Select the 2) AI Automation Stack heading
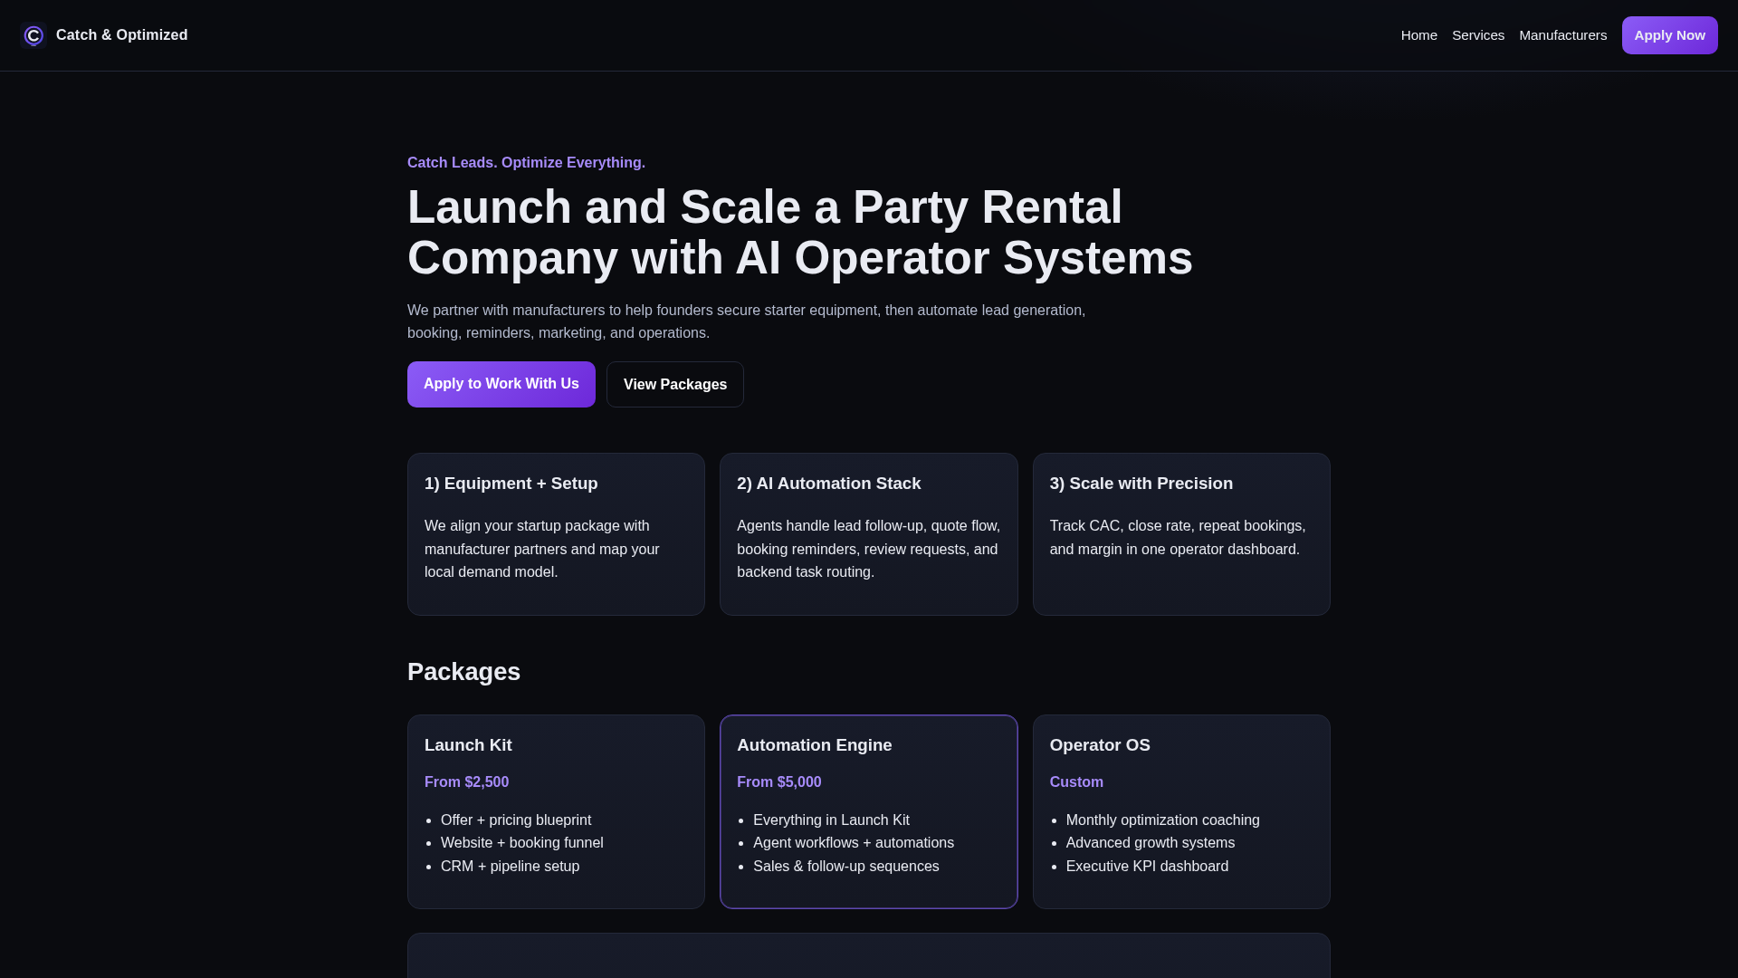The image size is (1738, 978). point(828,484)
